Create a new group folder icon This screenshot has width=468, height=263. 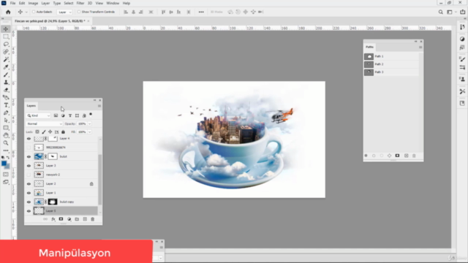[x=77, y=219]
